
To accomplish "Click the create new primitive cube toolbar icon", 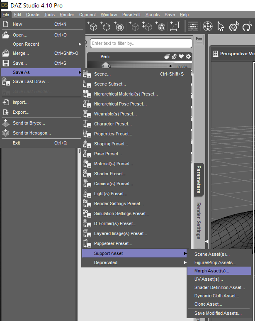I will [92, 26].
